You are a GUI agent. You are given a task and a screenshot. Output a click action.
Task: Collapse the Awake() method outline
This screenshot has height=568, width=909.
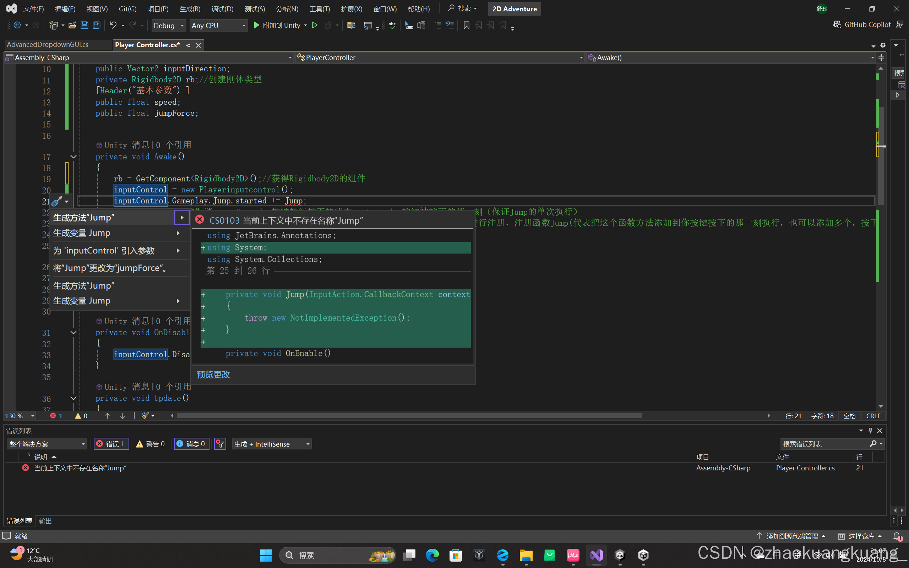click(x=74, y=157)
